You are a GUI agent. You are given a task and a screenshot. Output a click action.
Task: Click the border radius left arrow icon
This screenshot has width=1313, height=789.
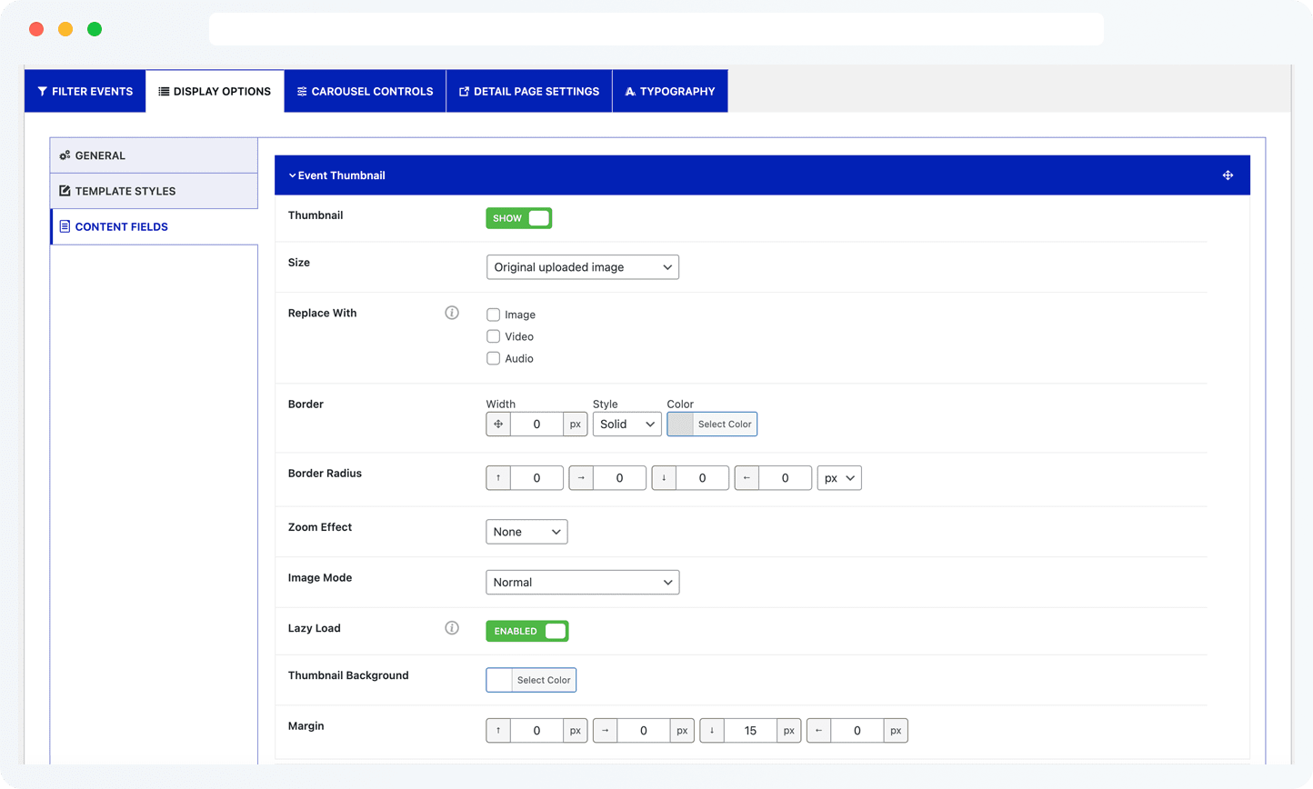[747, 478]
